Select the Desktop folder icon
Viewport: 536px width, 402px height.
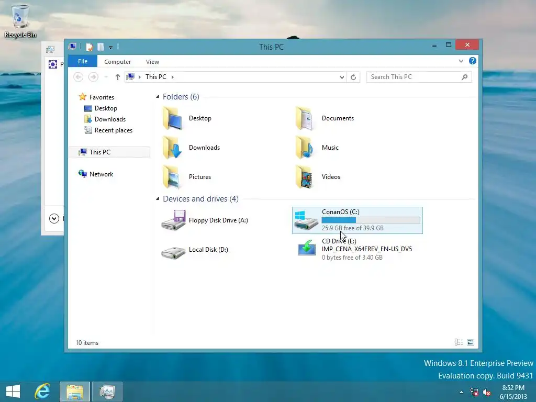172,118
